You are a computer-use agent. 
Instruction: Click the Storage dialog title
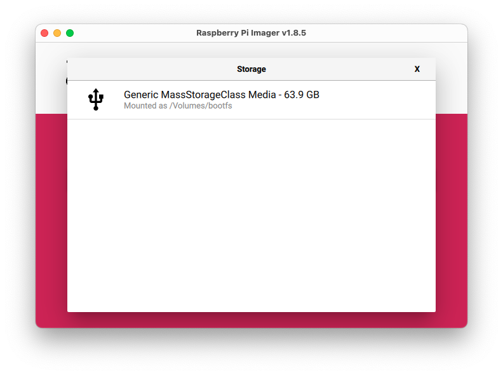pos(251,69)
